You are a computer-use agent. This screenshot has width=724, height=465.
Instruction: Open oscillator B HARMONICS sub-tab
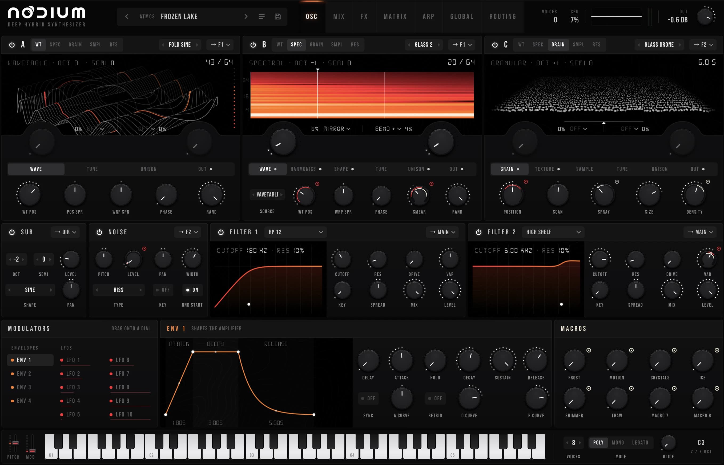coord(306,169)
